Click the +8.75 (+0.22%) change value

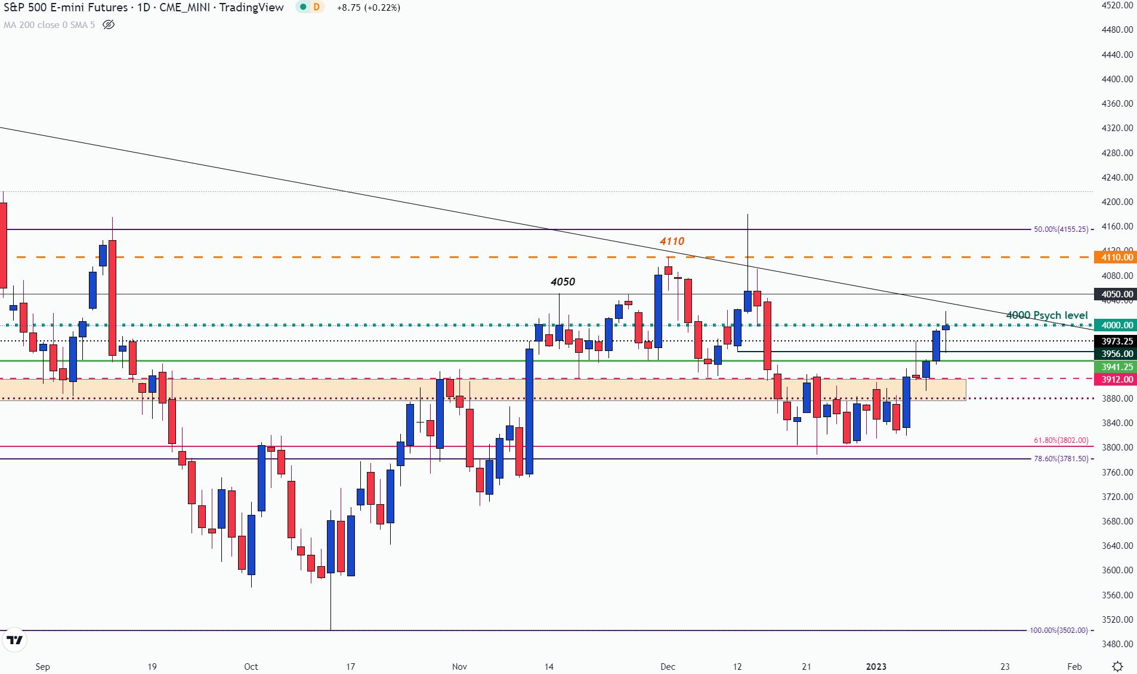click(369, 7)
